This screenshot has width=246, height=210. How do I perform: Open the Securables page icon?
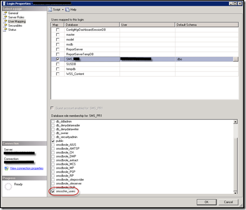[5, 25]
